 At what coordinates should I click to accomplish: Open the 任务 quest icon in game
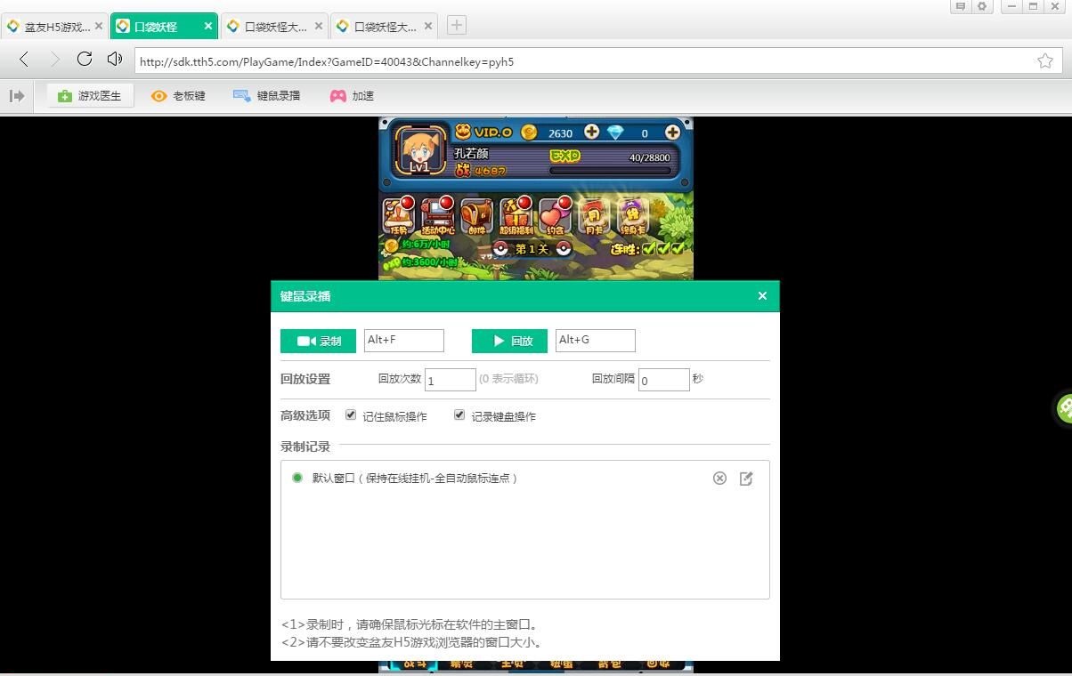pyautogui.click(x=398, y=213)
